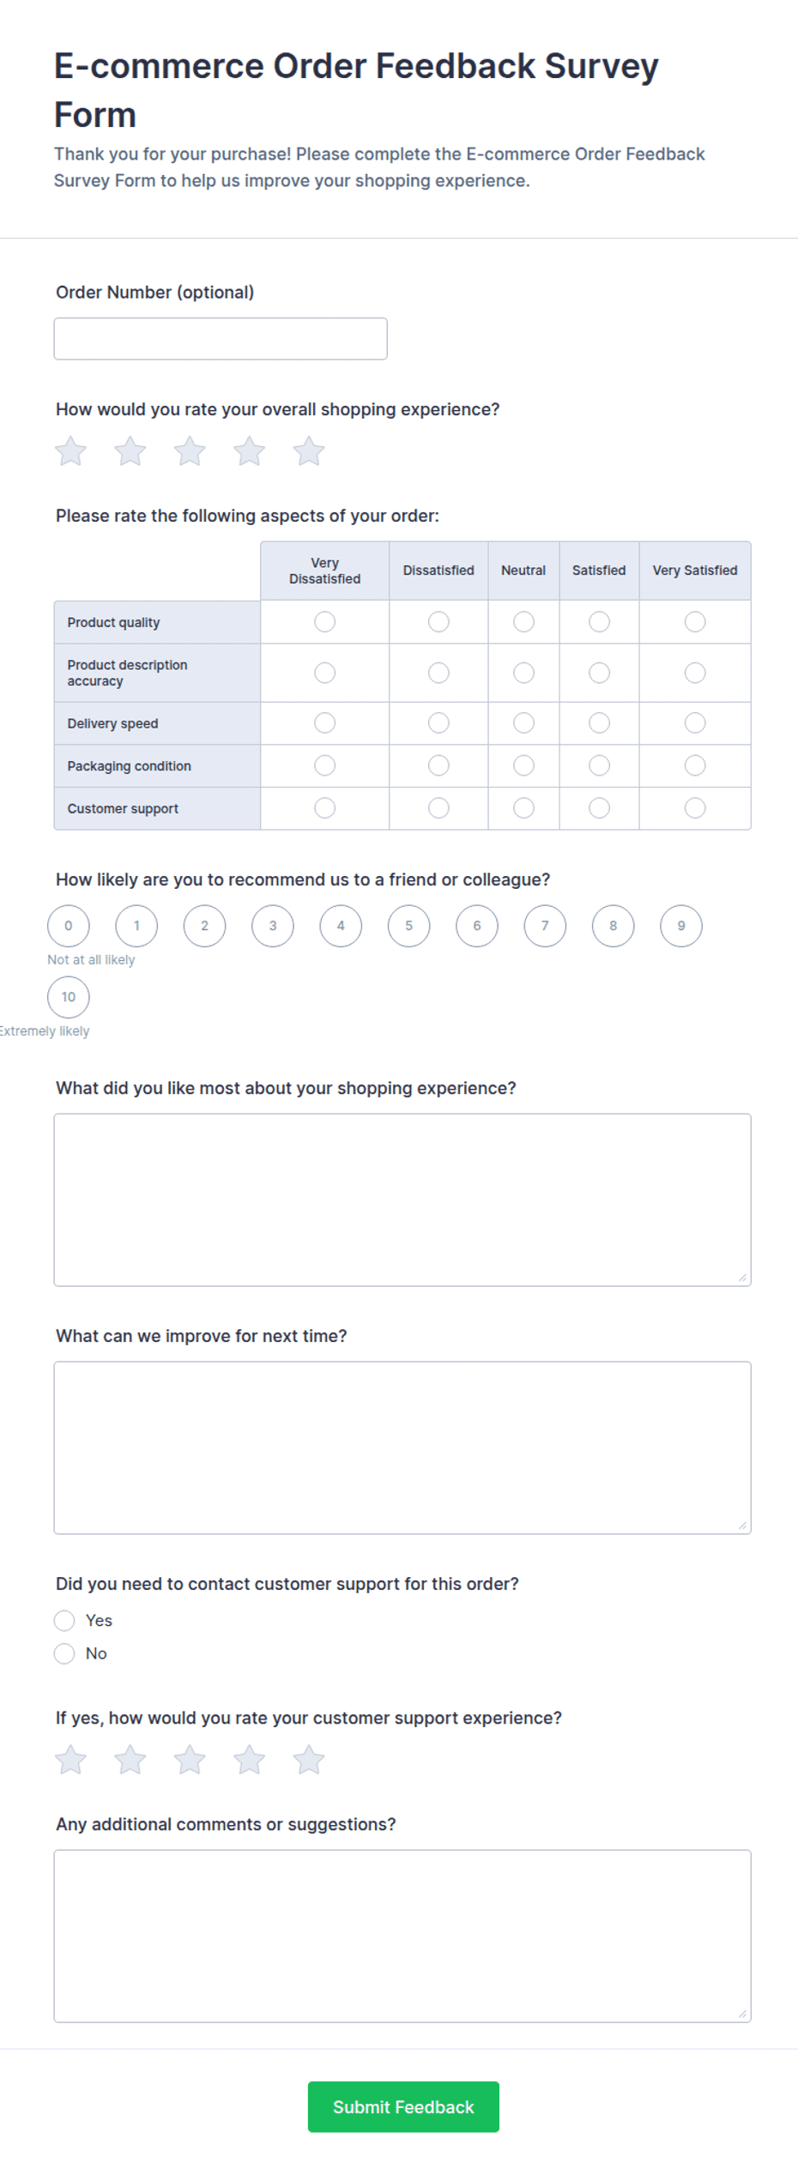This screenshot has height=2175, width=798.
Task: Select fourth star for customer support experience
Action: (250, 1760)
